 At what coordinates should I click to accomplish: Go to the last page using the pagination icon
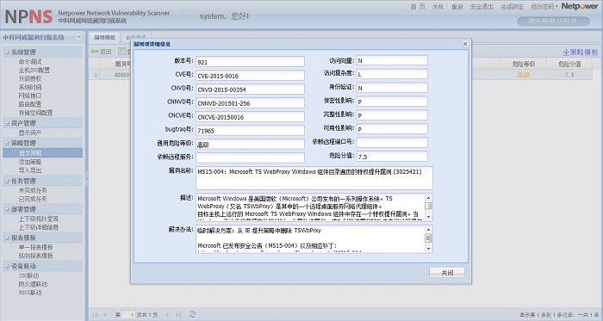(x=178, y=314)
